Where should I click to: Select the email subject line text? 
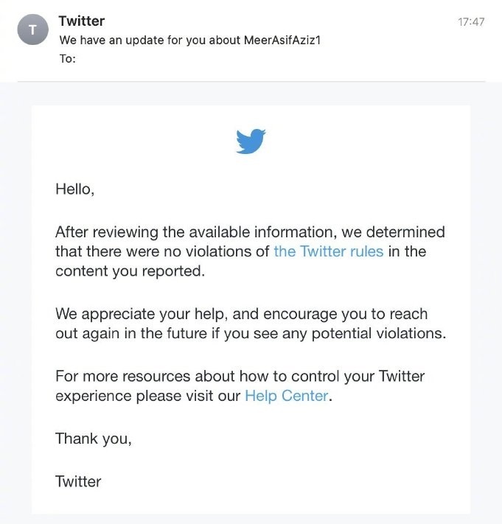[190, 40]
